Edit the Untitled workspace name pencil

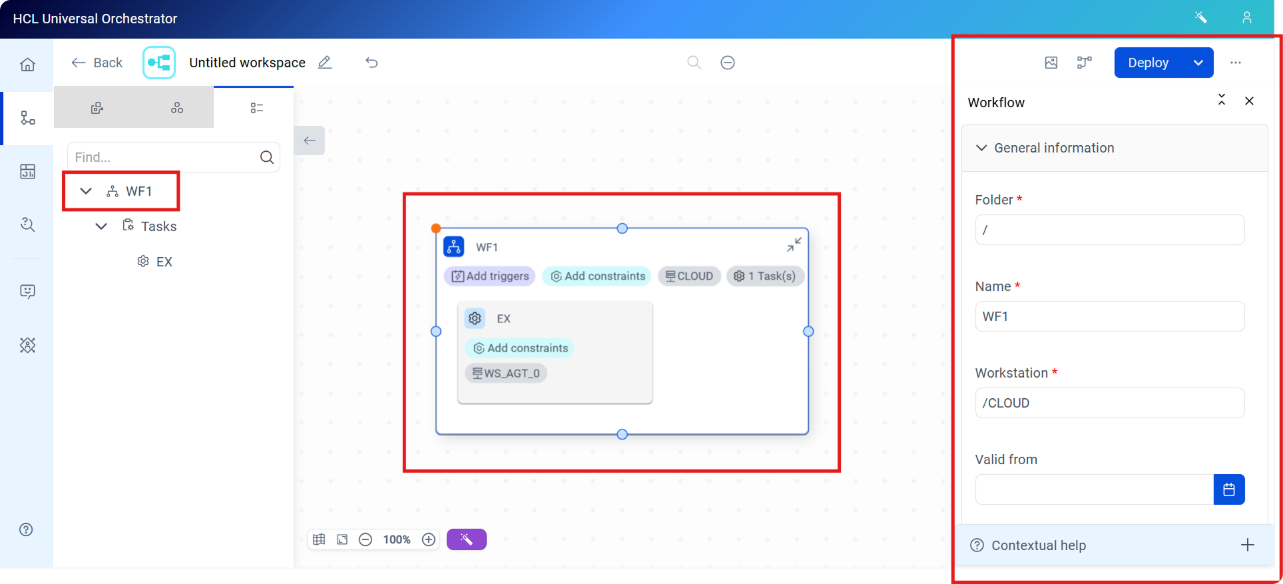click(324, 63)
